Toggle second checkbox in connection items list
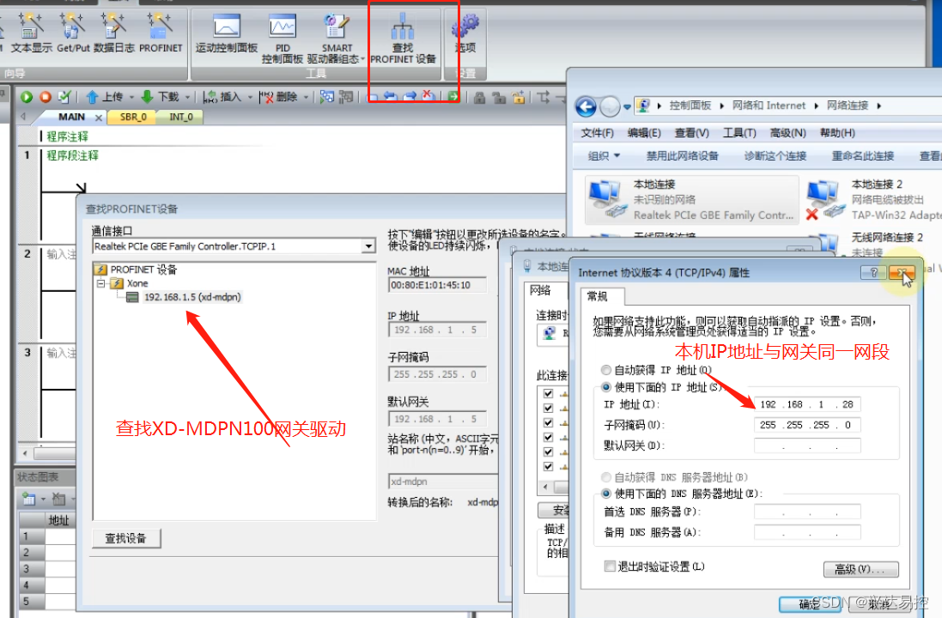Screen dimensions: 942x618 tap(548, 408)
